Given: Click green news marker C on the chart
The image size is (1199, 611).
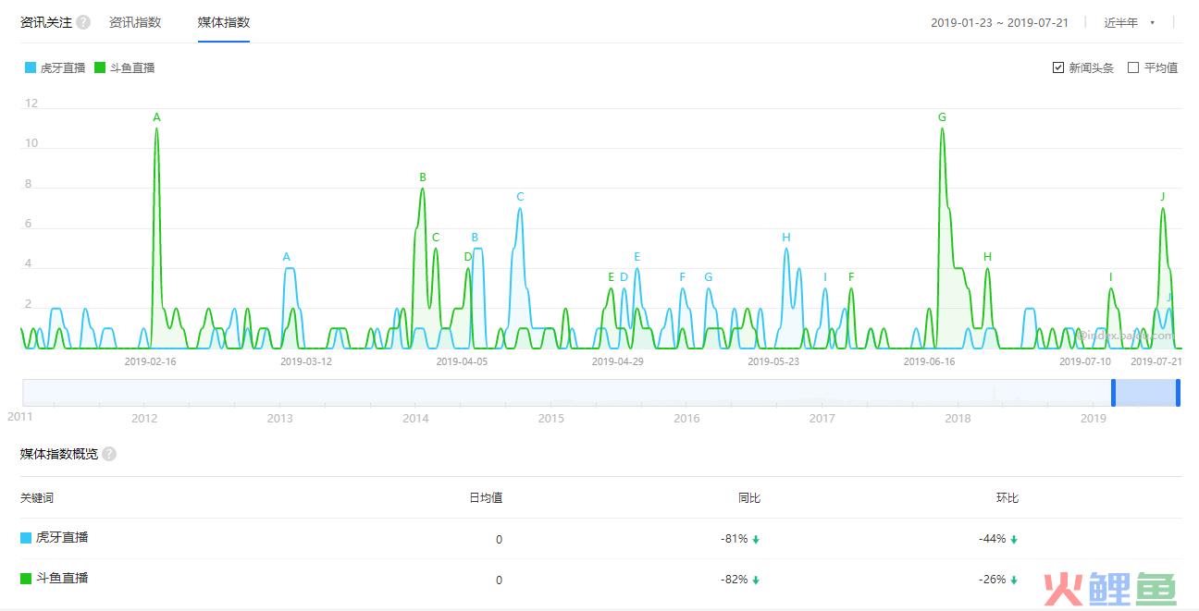Looking at the screenshot, I should [436, 238].
